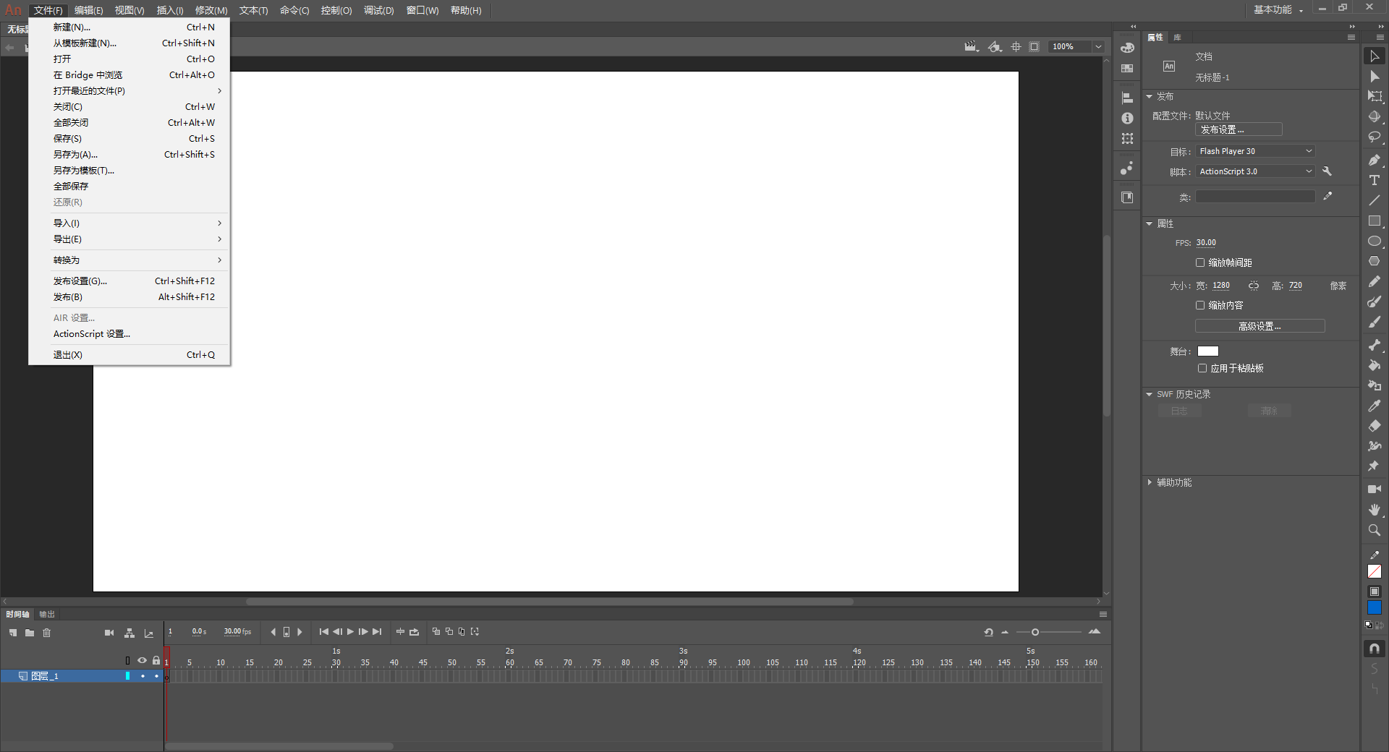The image size is (1389, 752).
Task: Switch to the 输出 tab
Action: (x=46, y=614)
